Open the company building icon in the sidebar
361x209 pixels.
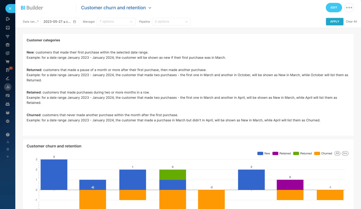click(8, 45)
